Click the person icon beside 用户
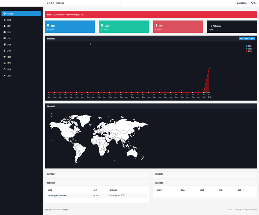This screenshot has width=259, height=215. (4, 26)
